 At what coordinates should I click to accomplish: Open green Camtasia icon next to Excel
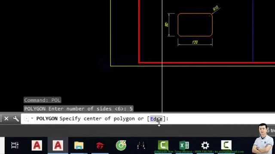pos(163,145)
